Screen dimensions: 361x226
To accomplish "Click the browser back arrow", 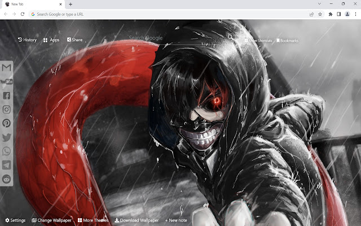I will click(x=6, y=14).
